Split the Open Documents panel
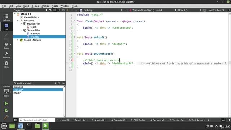 click(x=59, y=83)
